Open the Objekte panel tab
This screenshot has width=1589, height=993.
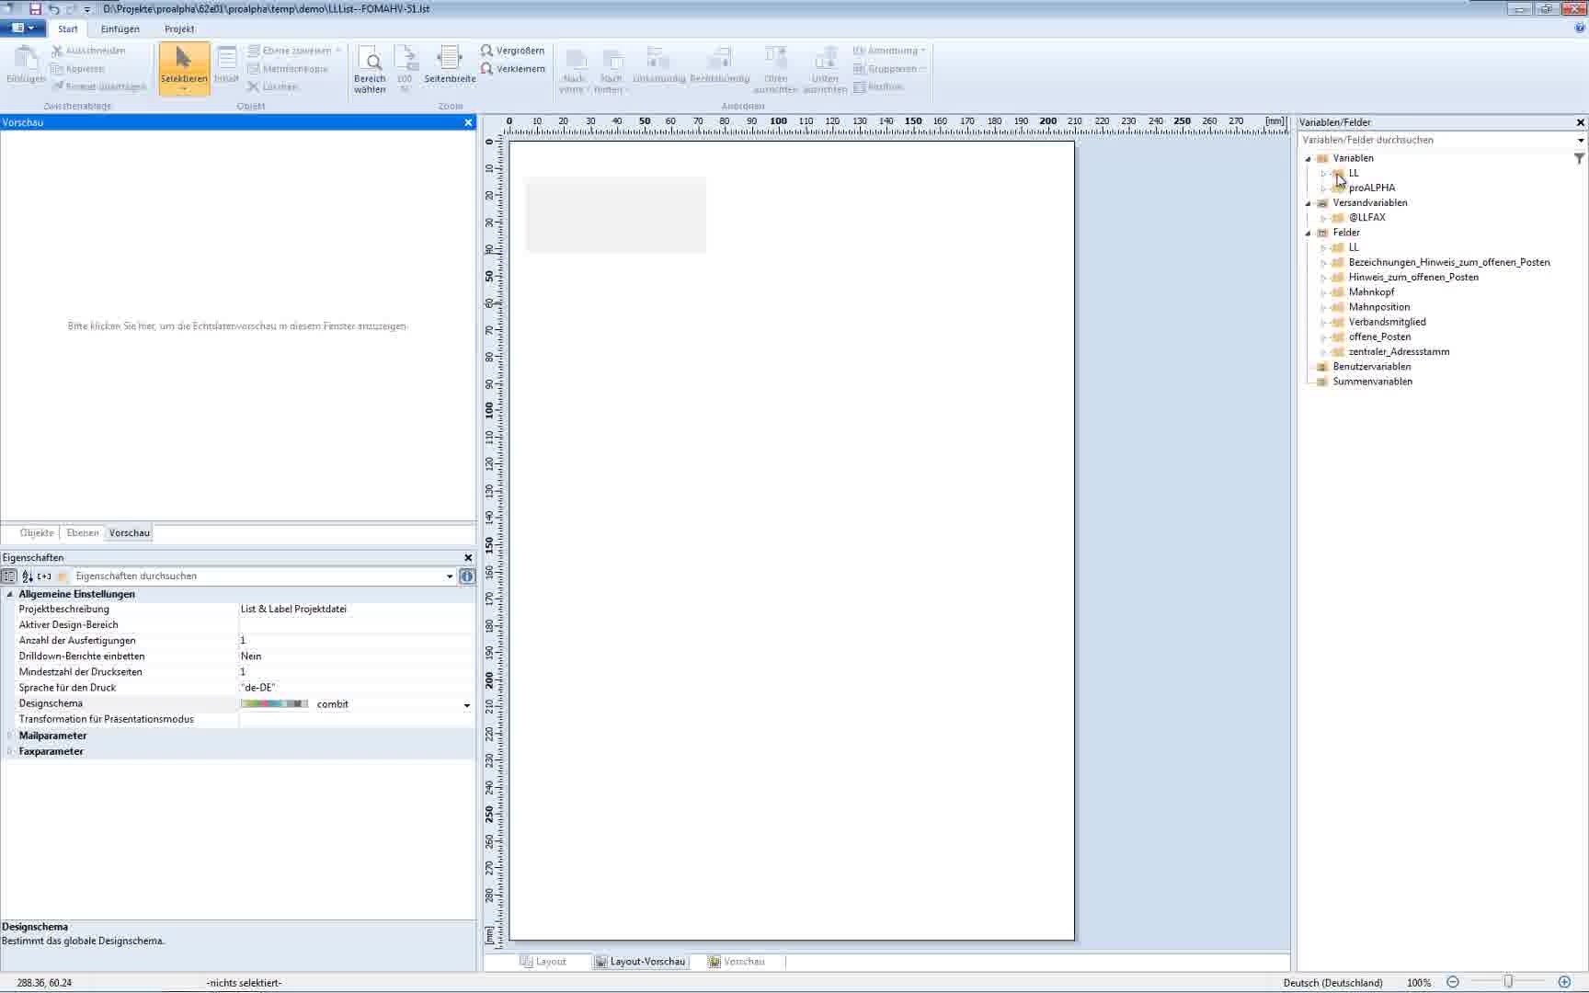(37, 533)
